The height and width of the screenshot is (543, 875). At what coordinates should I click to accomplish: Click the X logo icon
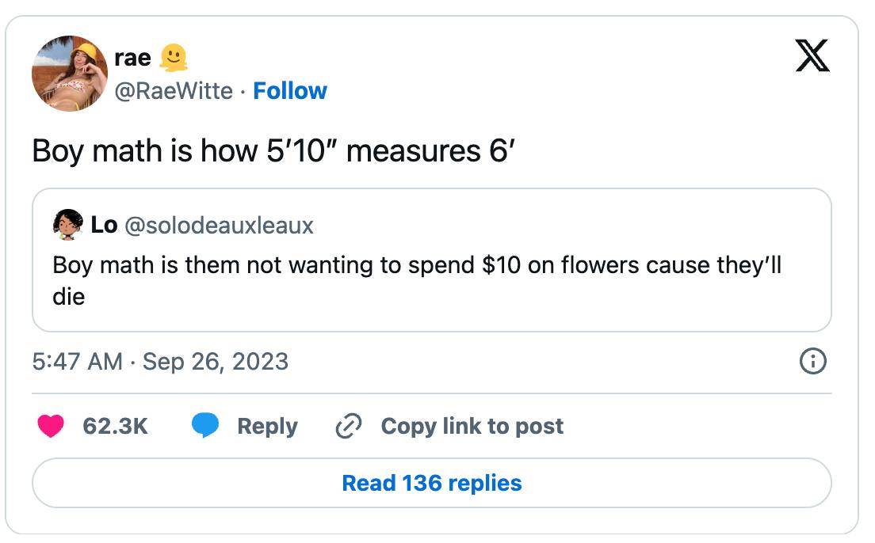(x=812, y=56)
